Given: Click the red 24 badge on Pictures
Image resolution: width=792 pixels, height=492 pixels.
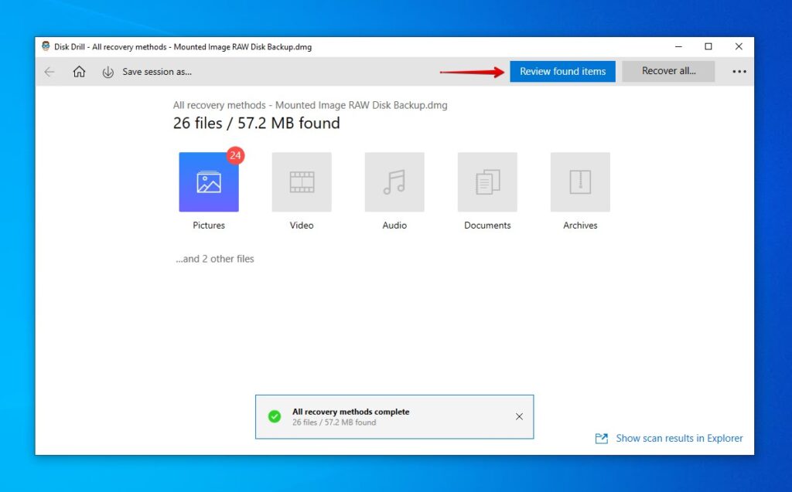Looking at the screenshot, I should [234, 155].
